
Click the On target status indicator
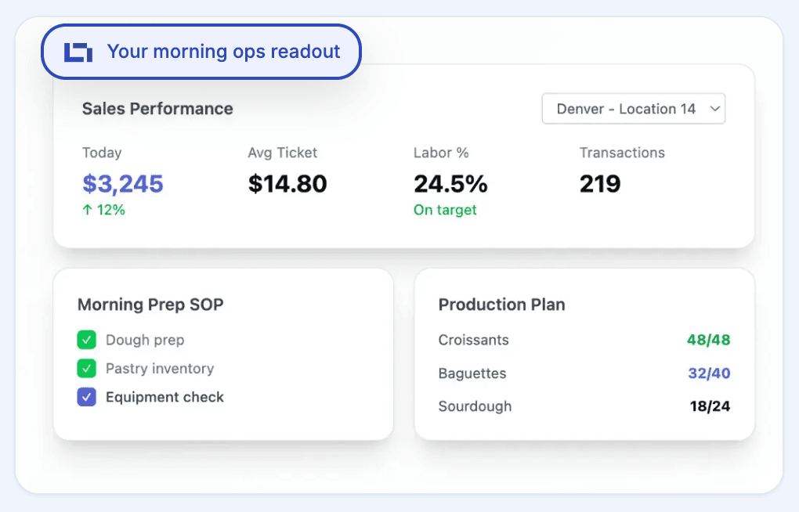point(445,210)
